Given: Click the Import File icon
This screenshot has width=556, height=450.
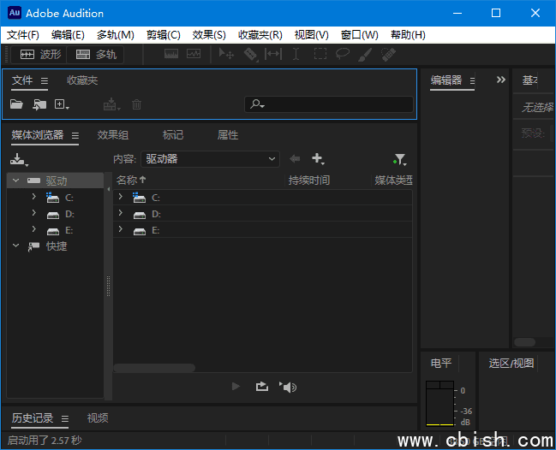Looking at the screenshot, I should pos(39,104).
